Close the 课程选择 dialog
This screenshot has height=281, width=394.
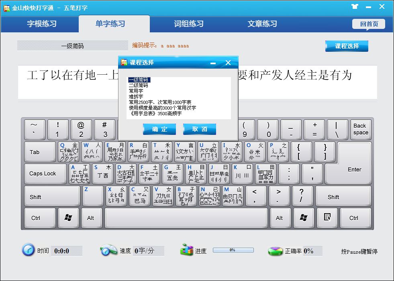228,63
